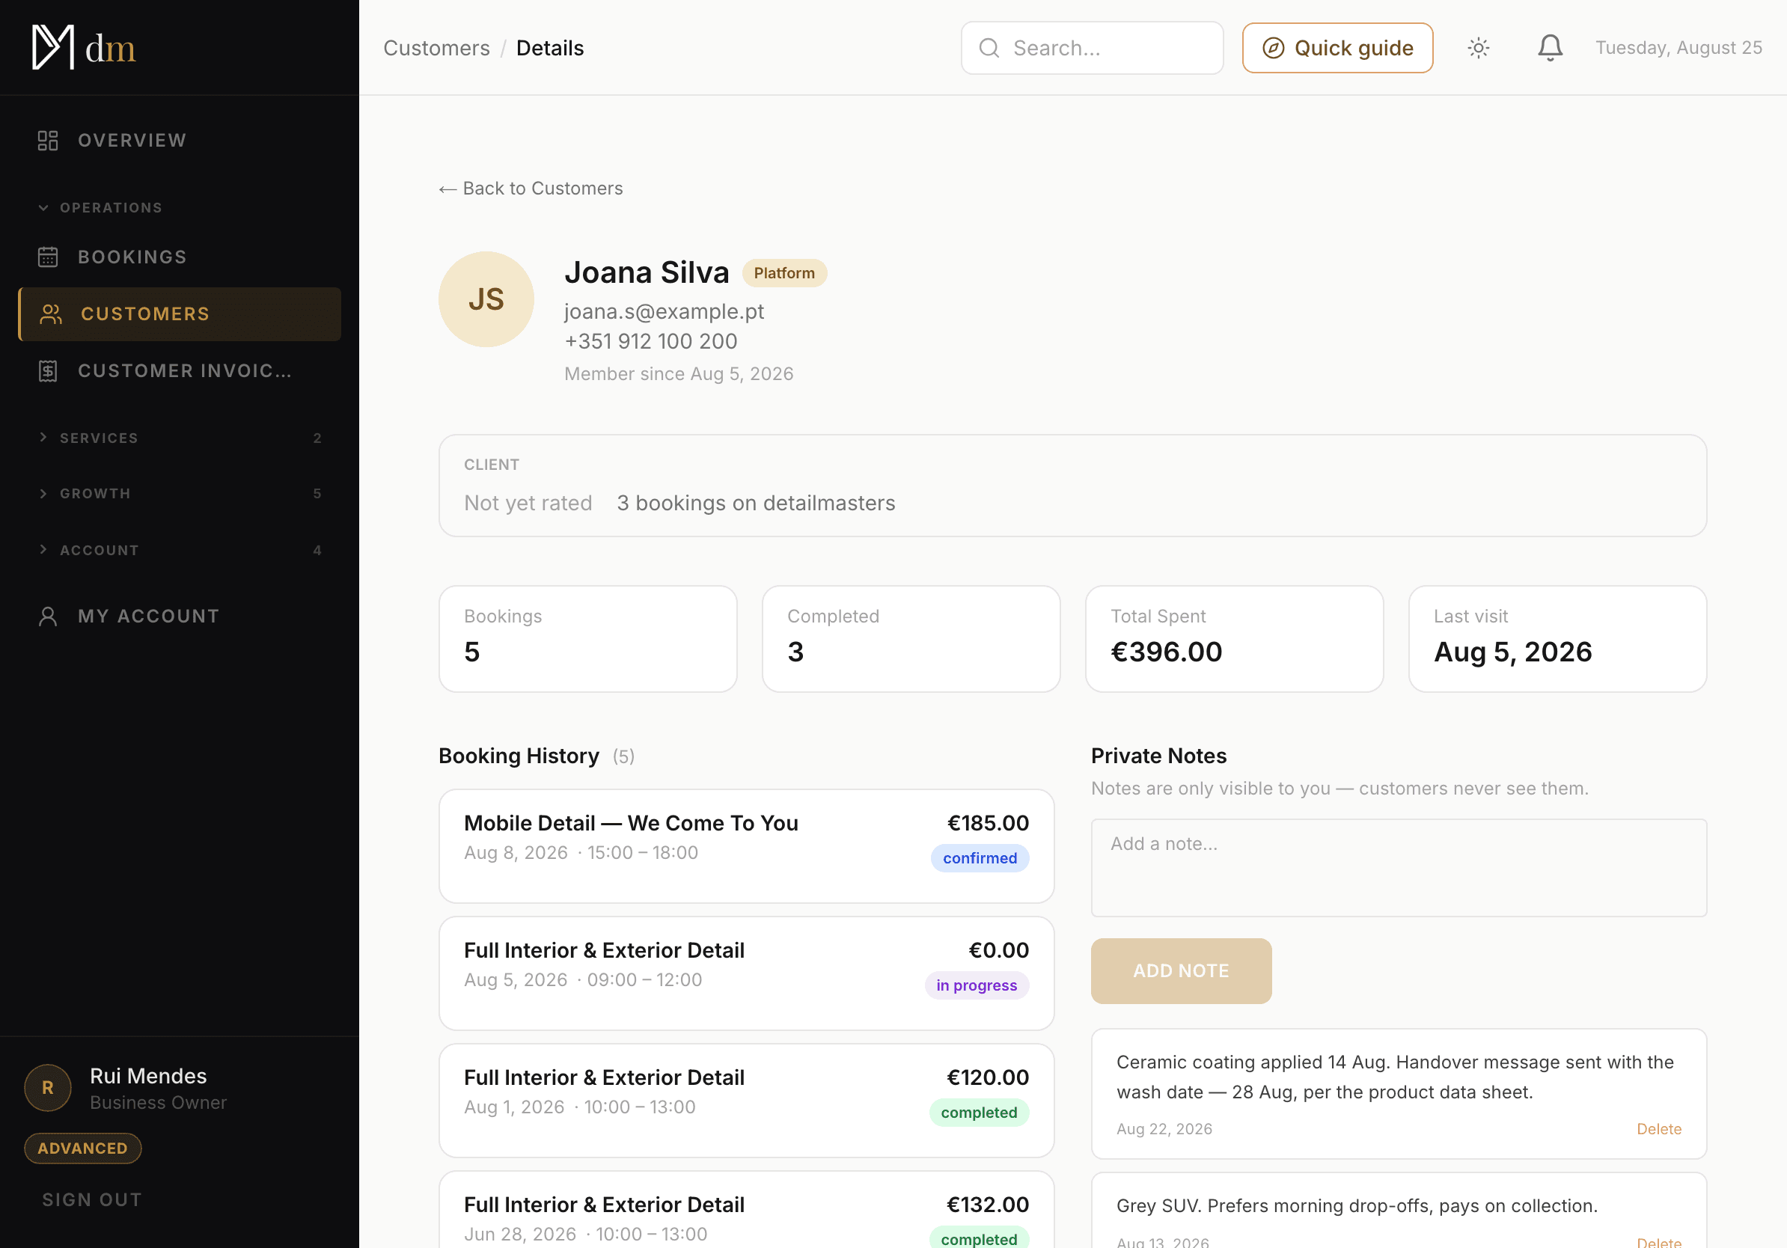This screenshot has height=1248, width=1787.
Task: Click Details breadcrumb text
Action: point(549,48)
